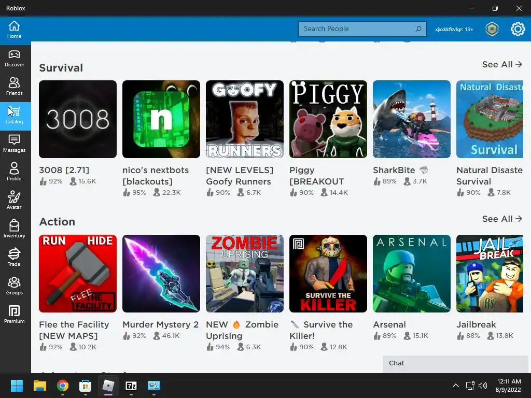
Task: Open Microsoft Store from taskbar
Action: pos(86,386)
